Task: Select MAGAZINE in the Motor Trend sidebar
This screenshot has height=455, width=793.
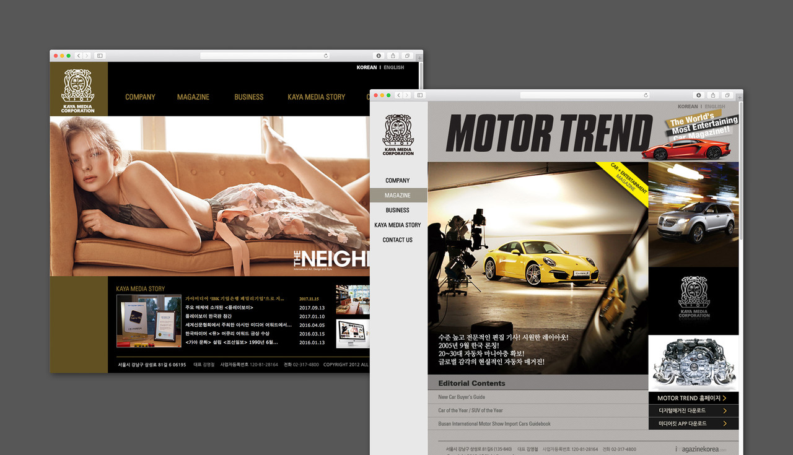Action: coord(398,196)
